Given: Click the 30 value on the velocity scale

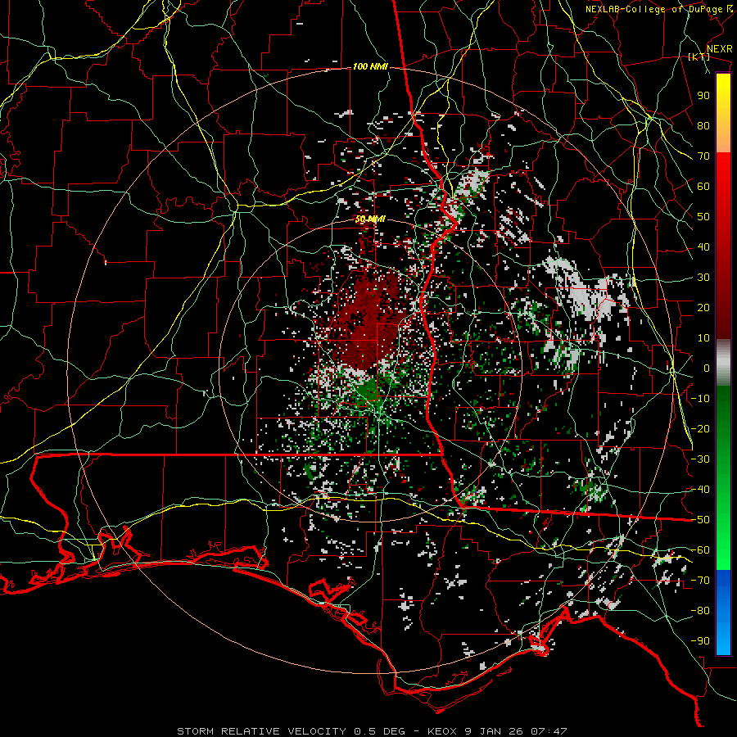Looking at the screenshot, I should [x=703, y=278].
